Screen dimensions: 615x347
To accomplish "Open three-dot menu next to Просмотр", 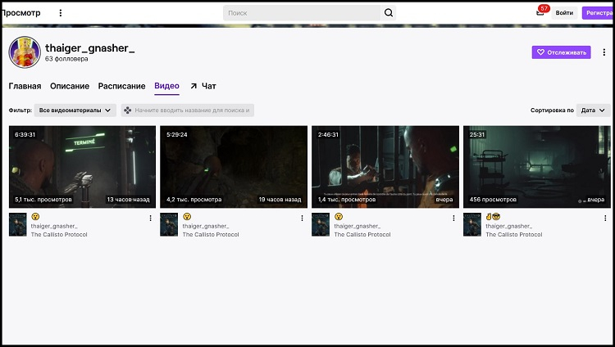I will tap(60, 13).
